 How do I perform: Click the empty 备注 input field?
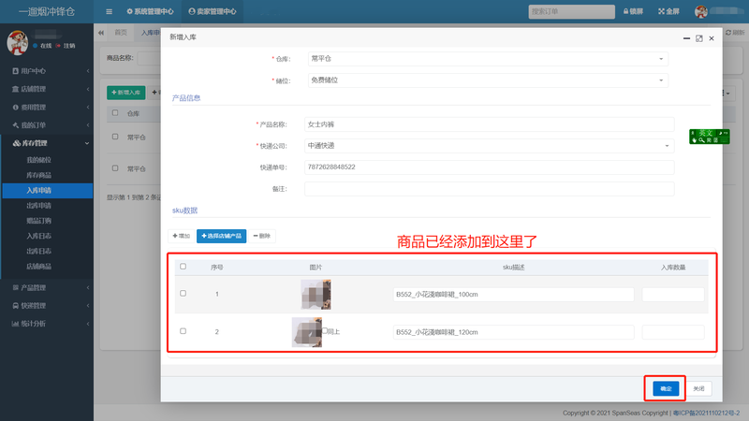(x=489, y=189)
